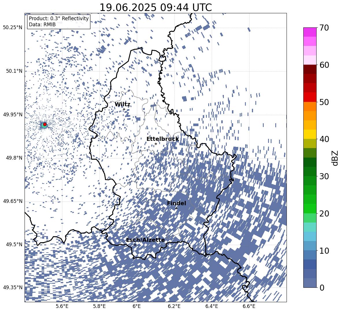Click the Wiltz station cross marker
This screenshot has width=342, height=312.
click(x=124, y=109)
